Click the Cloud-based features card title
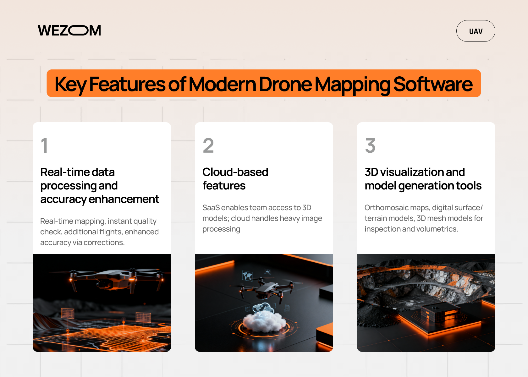 click(235, 179)
